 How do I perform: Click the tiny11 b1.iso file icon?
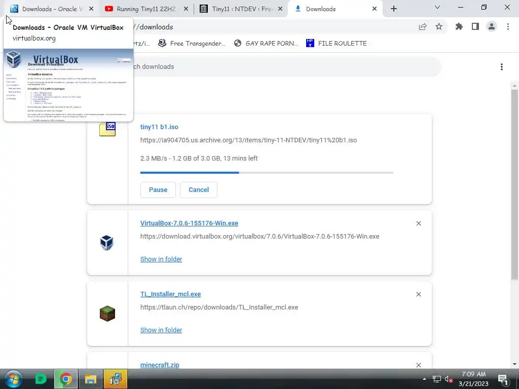click(x=107, y=129)
